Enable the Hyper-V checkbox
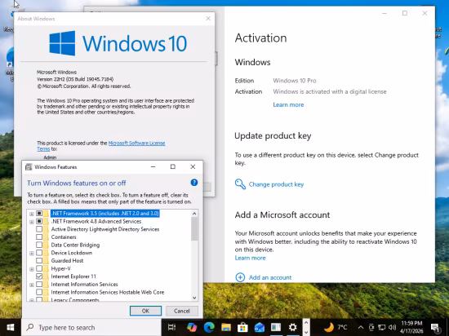 pos(39,268)
